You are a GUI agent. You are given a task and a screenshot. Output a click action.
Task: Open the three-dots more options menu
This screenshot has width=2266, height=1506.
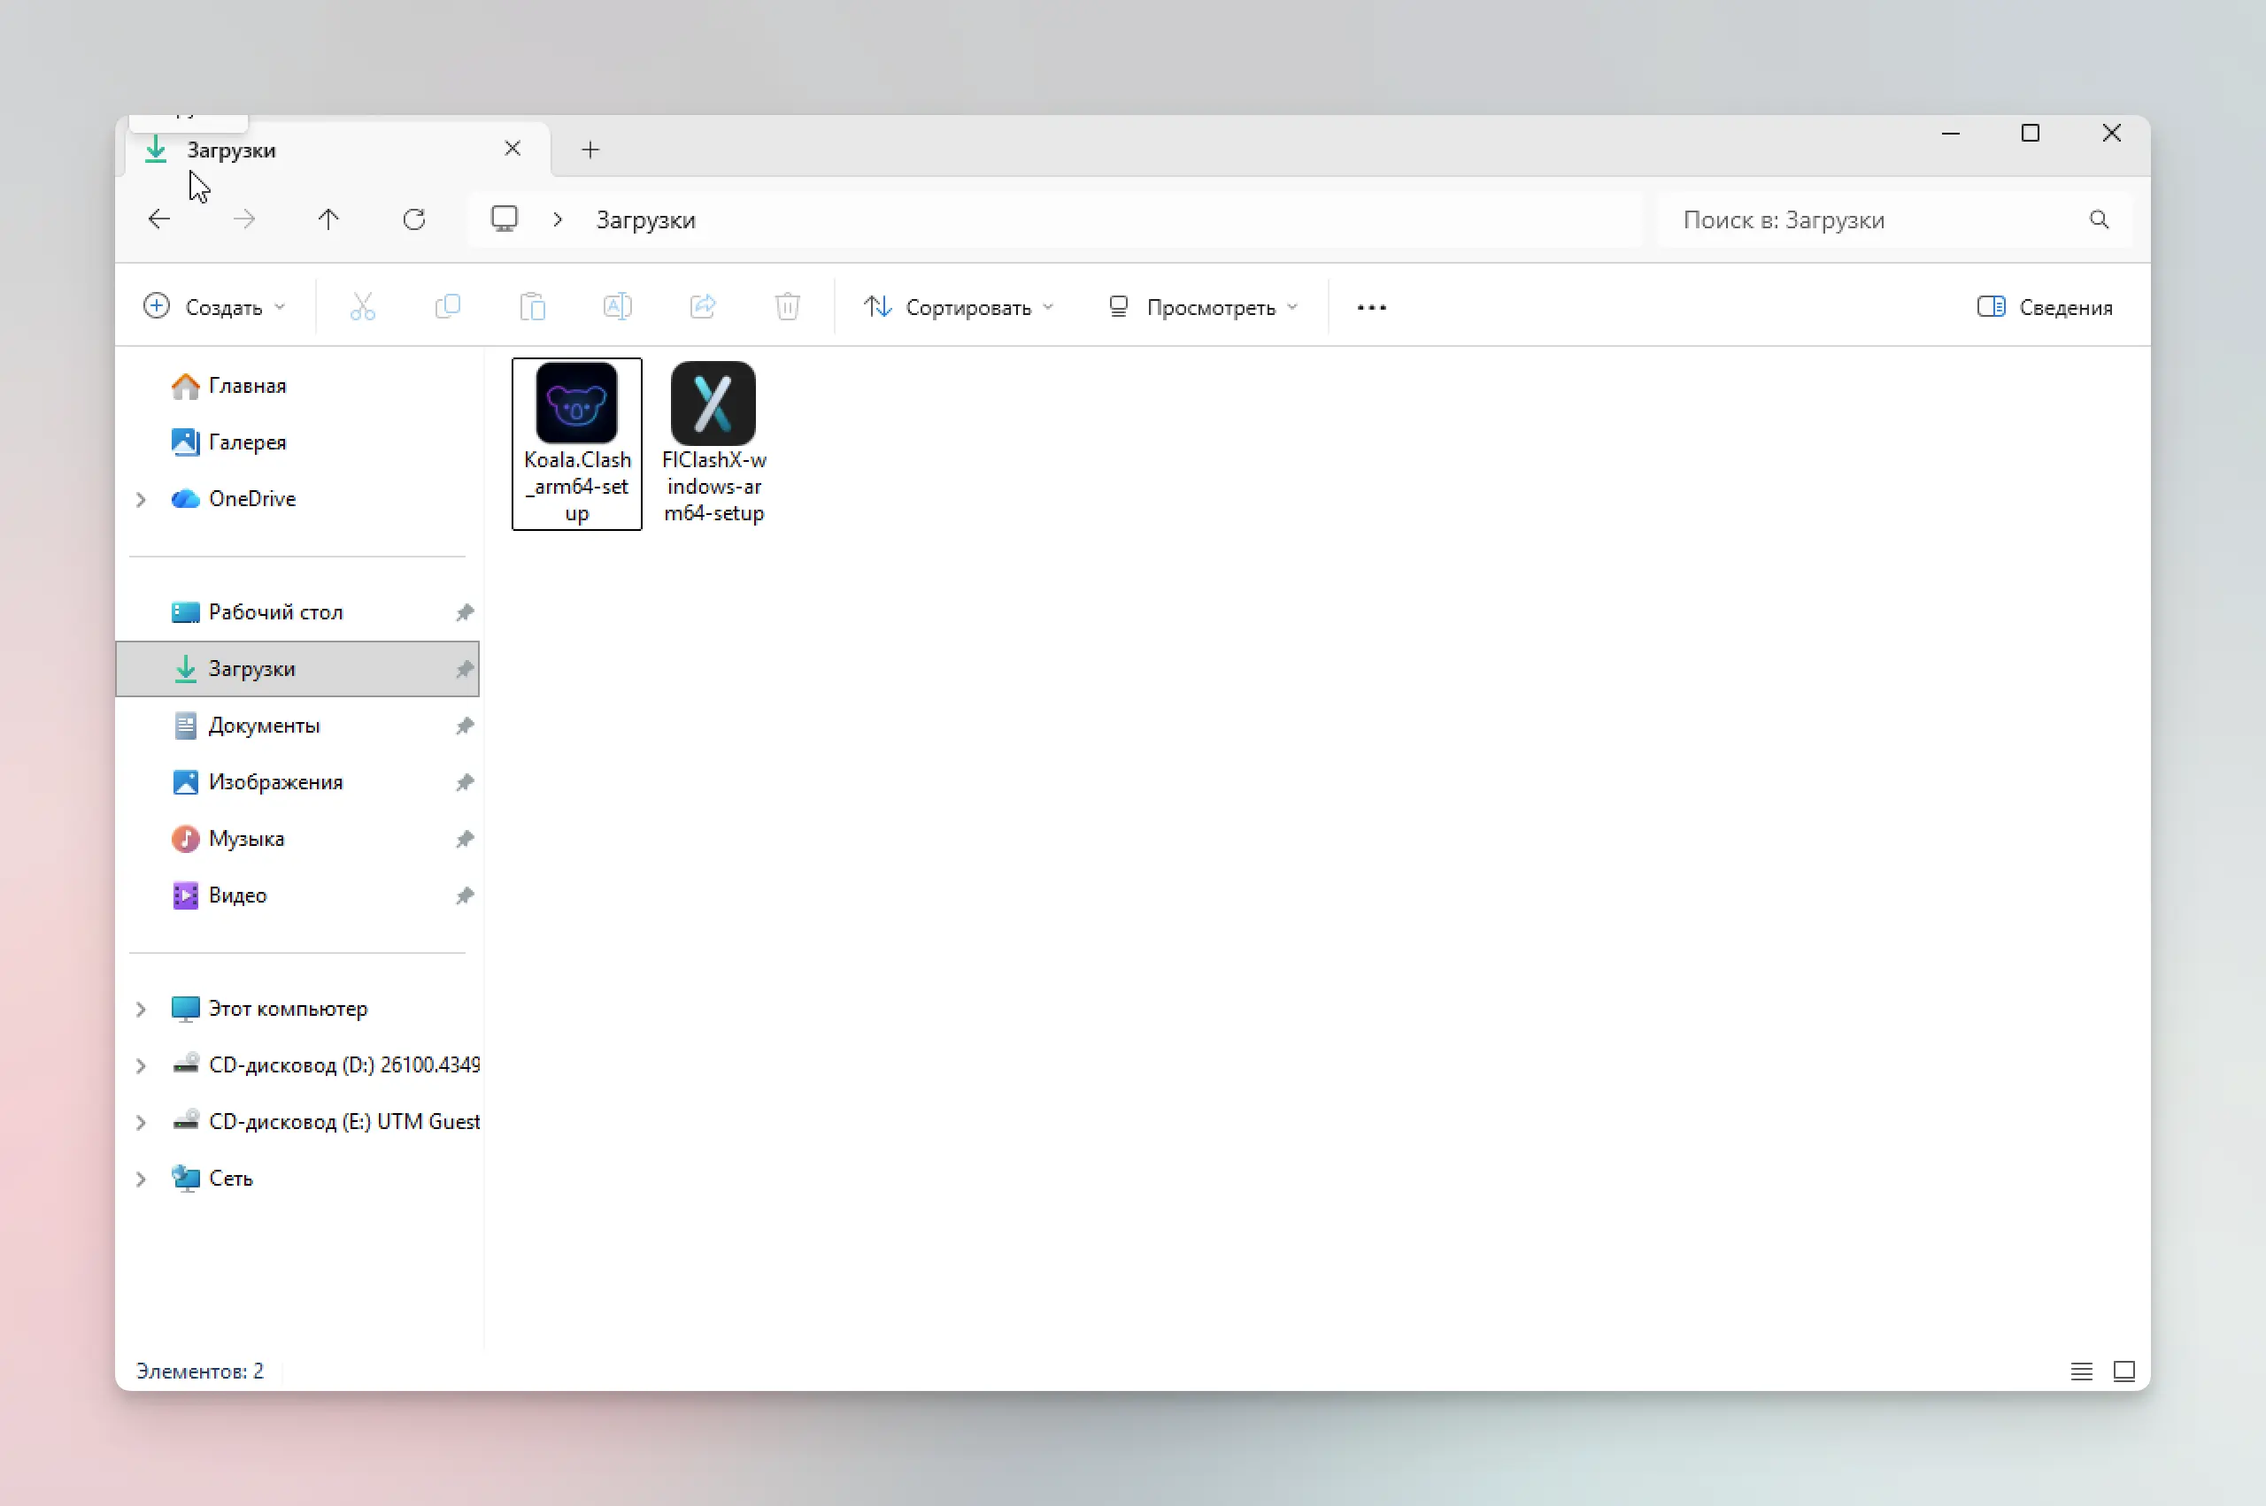pos(1371,307)
